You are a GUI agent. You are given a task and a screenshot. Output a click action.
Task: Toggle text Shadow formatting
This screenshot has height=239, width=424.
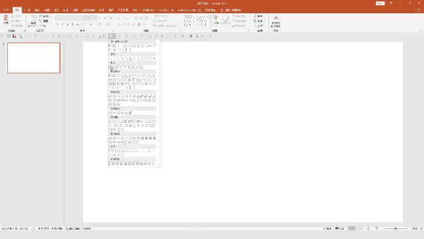[x=72, y=25]
